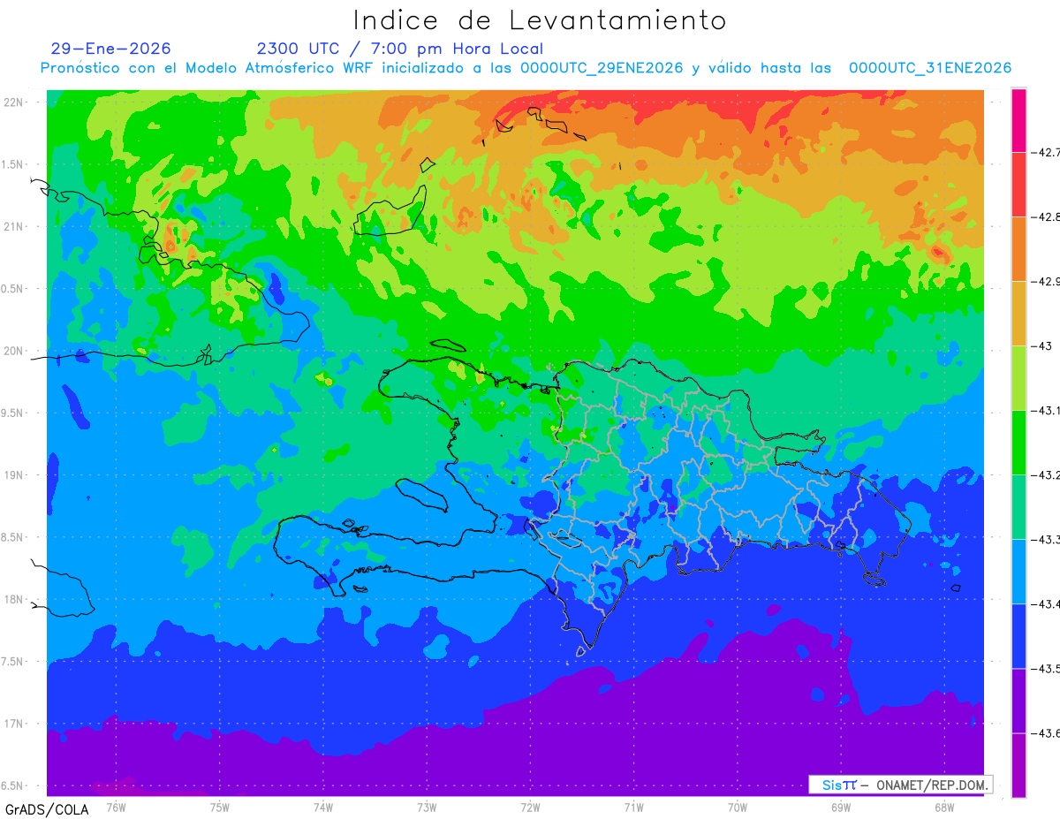Click the '71W' longitude label
The width and height of the screenshot is (1060, 819).
(633, 807)
